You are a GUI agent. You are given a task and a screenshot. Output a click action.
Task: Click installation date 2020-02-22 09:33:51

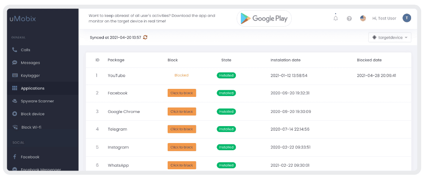coord(290,147)
